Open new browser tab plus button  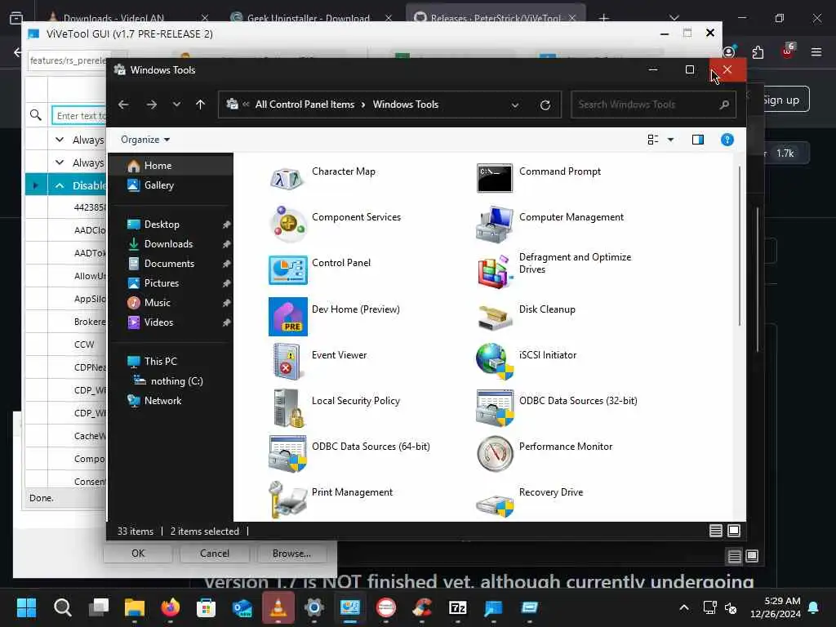pos(603,18)
